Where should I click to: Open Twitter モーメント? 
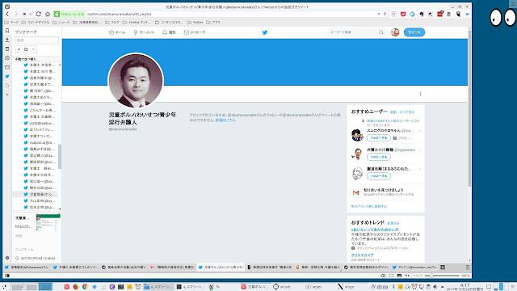pos(144,32)
